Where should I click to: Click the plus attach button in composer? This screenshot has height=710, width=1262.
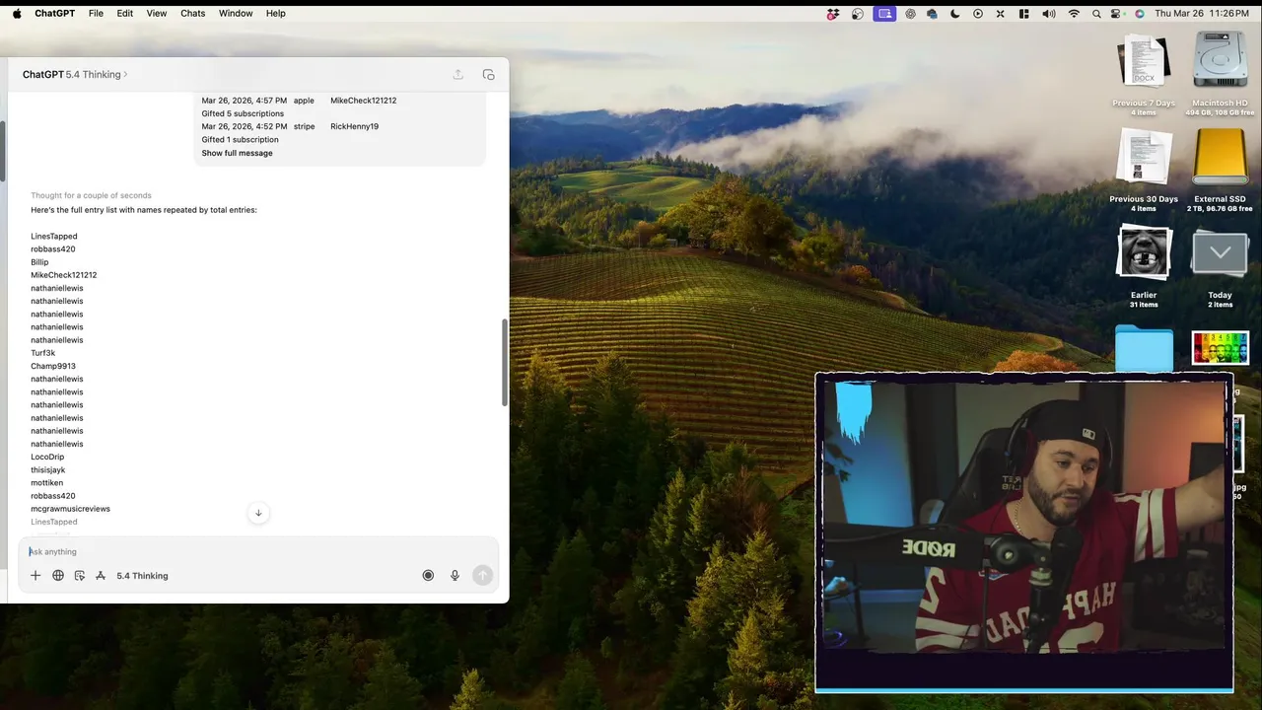tap(35, 576)
